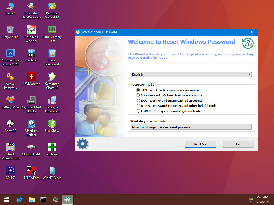Open Ram Memory Test icon
This screenshot has height=205, width=274.
click(52, 34)
